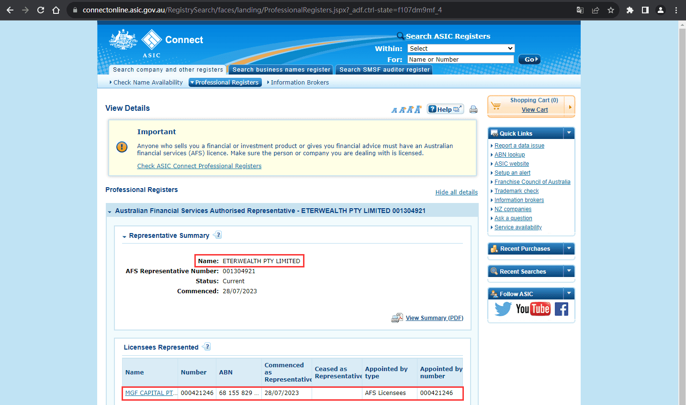Expand the Shopping Cart side arrow
686x405 pixels.
(x=570, y=106)
